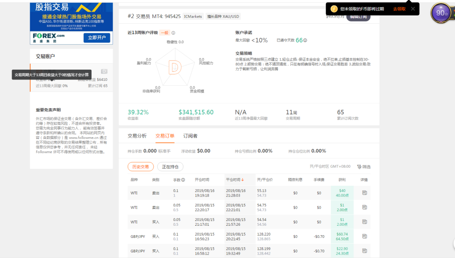Click the 立即开户 button in Forex ad
The image size is (455, 258).
tap(96, 37)
